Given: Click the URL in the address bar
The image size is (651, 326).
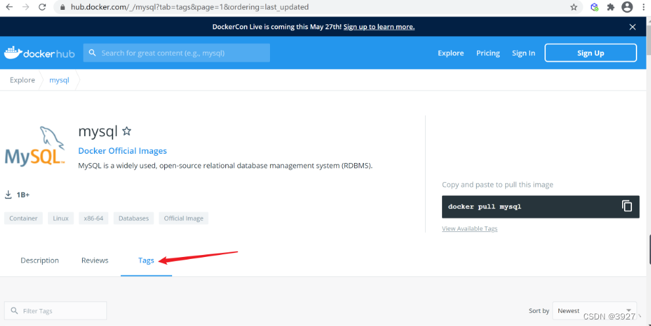Looking at the screenshot, I should coord(190,7).
